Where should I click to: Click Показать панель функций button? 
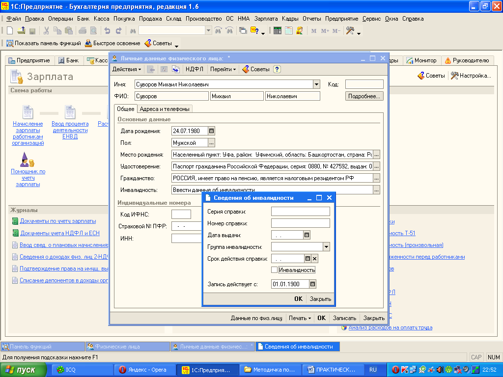coord(44,43)
